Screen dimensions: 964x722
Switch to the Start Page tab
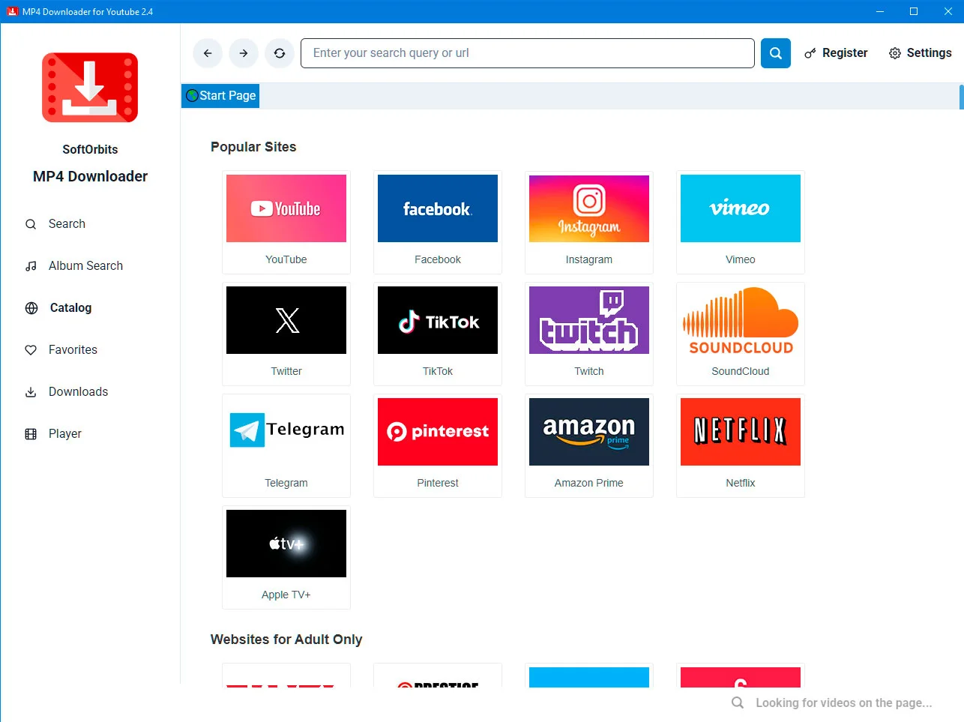pos(220,95)
